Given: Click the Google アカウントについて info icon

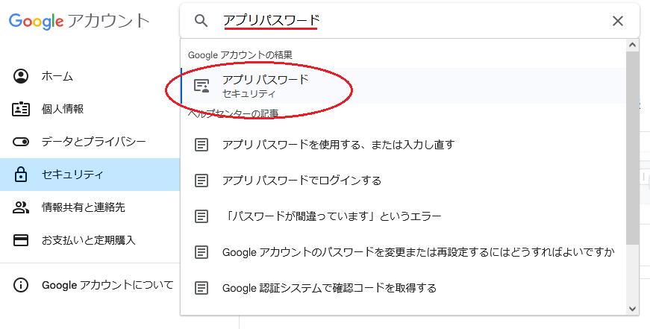Looking at the screenshot, I should click(x=21, y=285).
